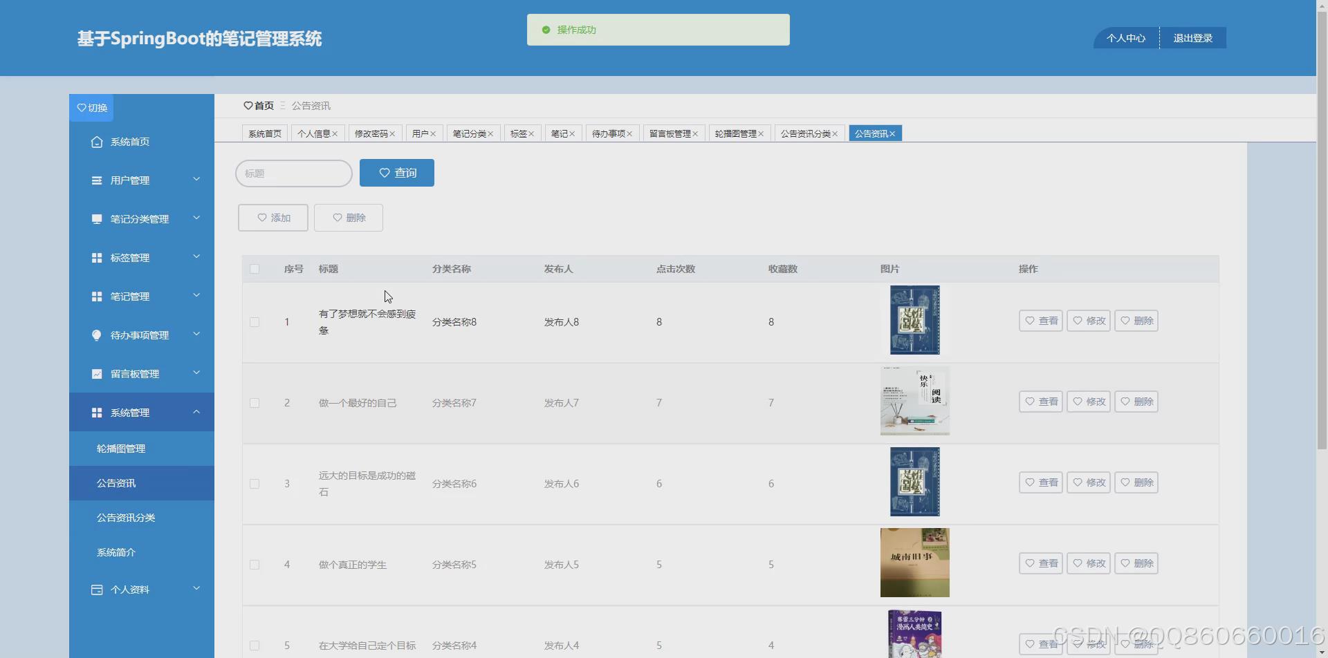Check the box for row 2 做一个最好的自己
Image resolution: width=1328 pixels, height=658 pixels.
pos(255,403)
